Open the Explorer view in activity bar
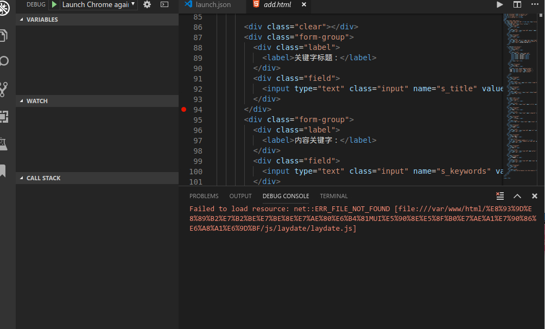Viewport: 545px width, 329px height. 4,36
